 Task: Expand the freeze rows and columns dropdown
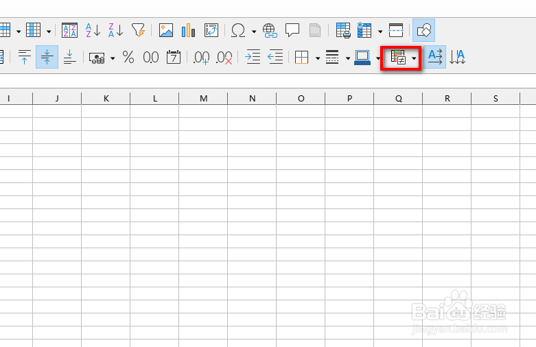[380, 32]
